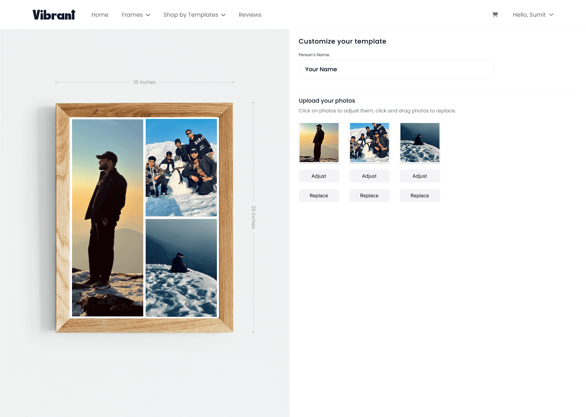Screen dimensions: 586x417
Task: Replace the sunset standing man photo
Action: 319,195
